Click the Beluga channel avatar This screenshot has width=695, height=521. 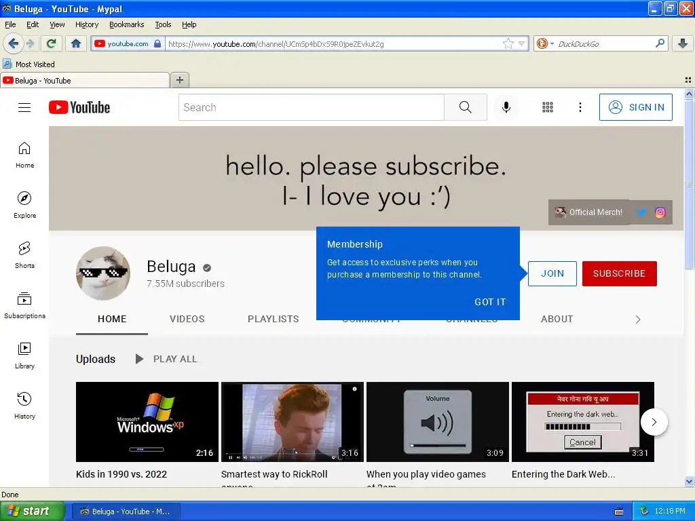[103, 273]
